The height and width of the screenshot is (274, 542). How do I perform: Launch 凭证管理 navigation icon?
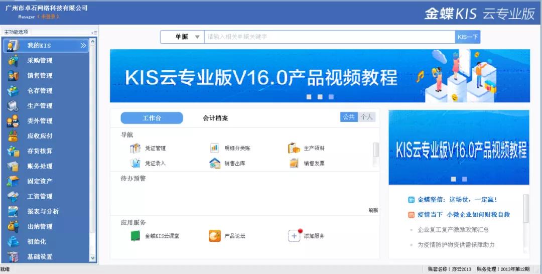pos(135,148)
